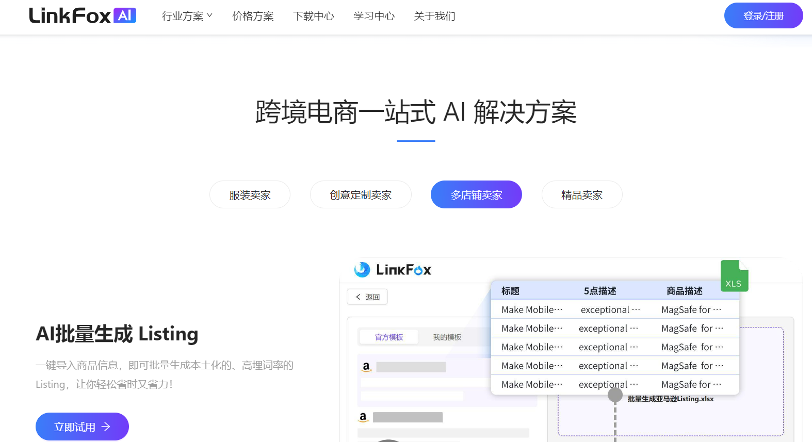The image size is (812, 442).
Task: Select the 多店铺卖家 tab
Action: click(x=476, y=194)
